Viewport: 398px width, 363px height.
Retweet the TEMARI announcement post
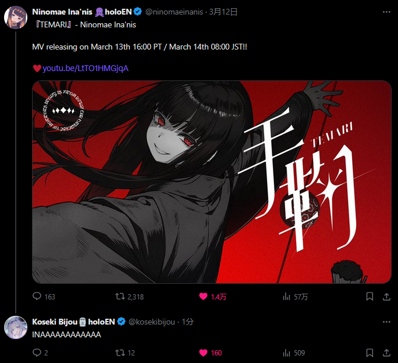coord(129,297)
